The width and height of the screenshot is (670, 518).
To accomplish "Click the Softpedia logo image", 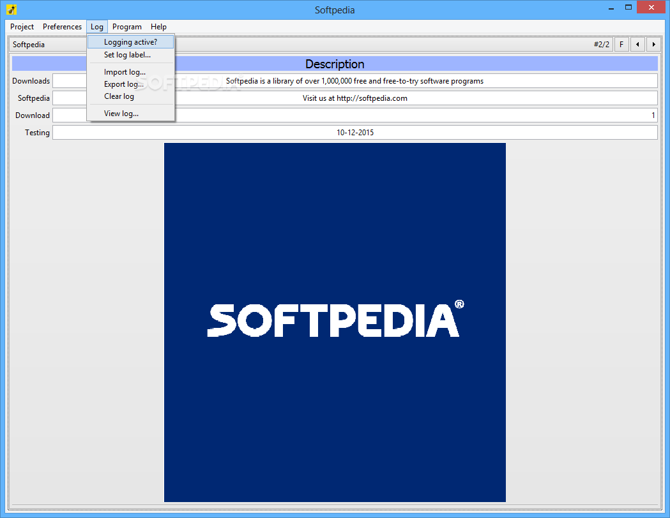I will point(335,322).
